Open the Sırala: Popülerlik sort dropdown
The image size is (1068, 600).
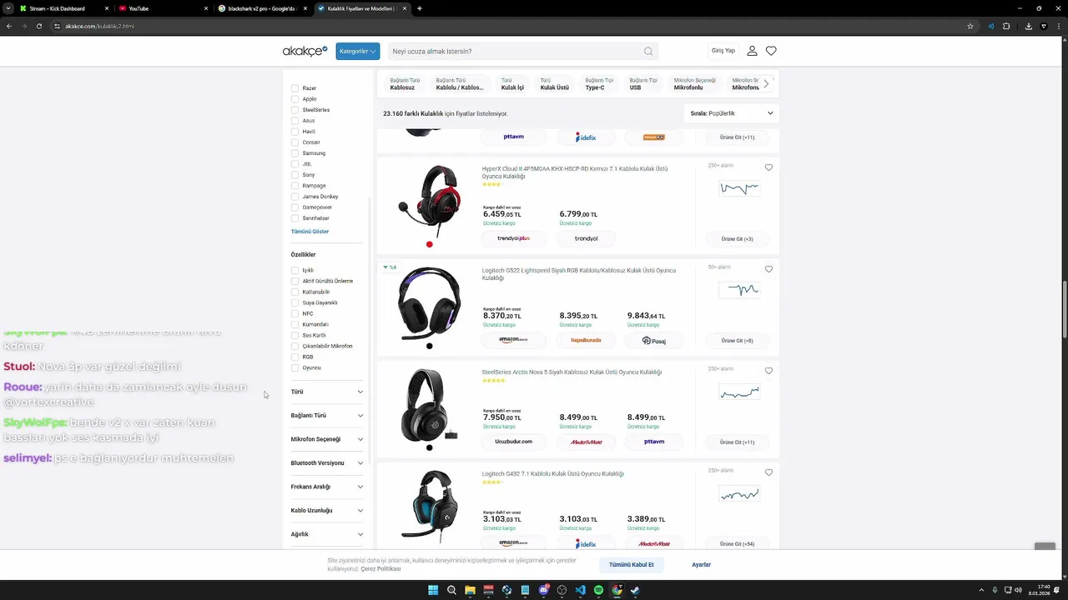[x=731, y=113]
